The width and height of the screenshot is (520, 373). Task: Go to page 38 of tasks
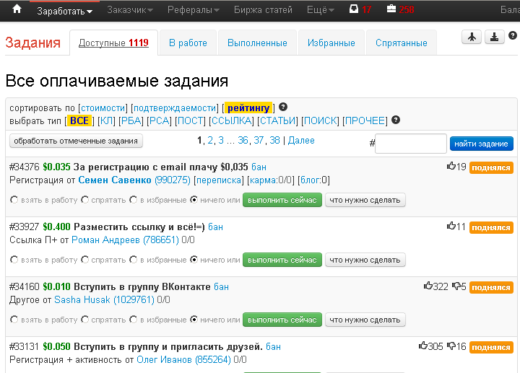(274, 141)
